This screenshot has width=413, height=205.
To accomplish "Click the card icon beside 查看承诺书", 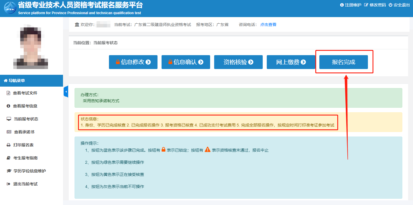I will click(x=9, y=132).
